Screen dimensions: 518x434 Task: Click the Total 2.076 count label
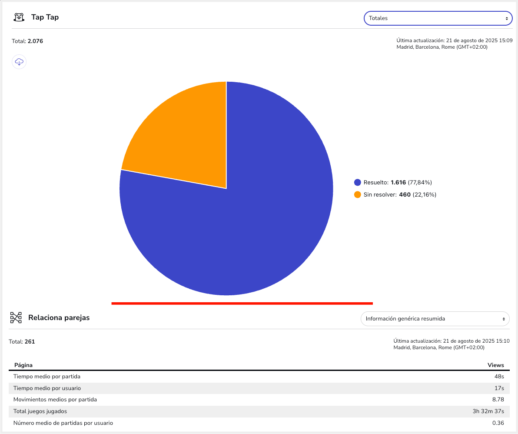(27, 41)
